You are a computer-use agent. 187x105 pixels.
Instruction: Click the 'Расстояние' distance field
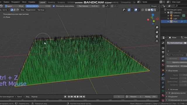click(88, 6)
